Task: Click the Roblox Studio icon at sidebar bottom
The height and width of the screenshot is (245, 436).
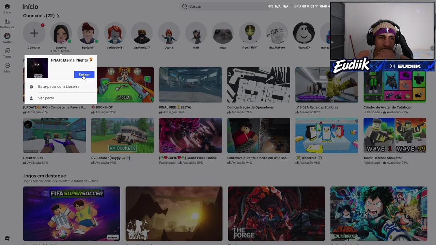Action: click(x=7, y=238)
